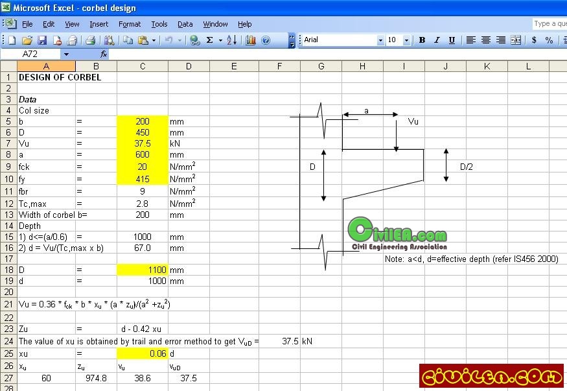Click the Undo arrow icon
Viewport: 567px width, 391px height.
pyautogui.click(x=168, y=40)
